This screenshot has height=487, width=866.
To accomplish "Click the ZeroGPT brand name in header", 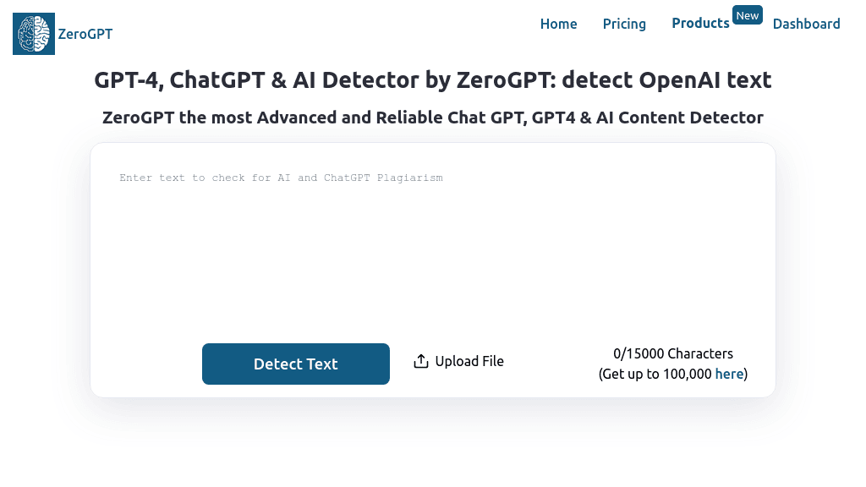I will (x=85, y=35).
